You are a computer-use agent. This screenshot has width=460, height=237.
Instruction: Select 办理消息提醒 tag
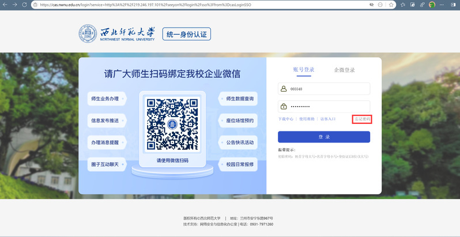tap(107, 142)
